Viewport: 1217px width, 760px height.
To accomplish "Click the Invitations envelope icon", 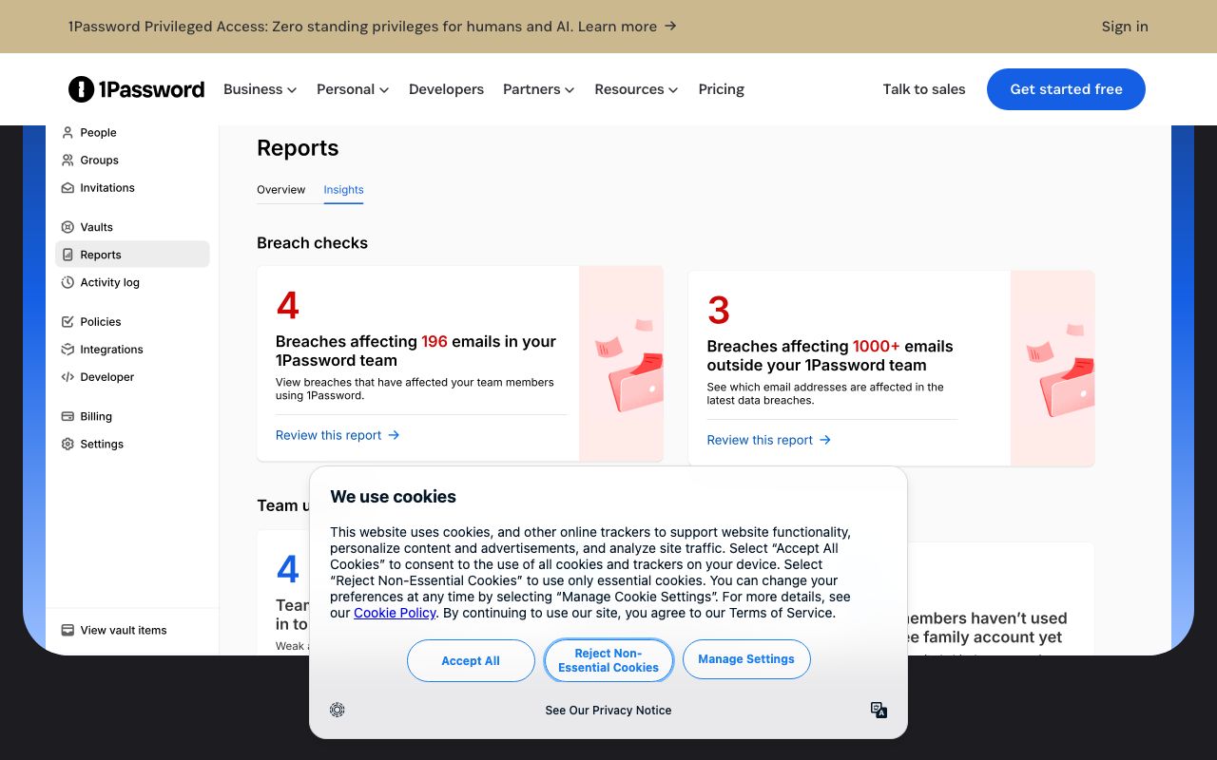I will pyautogui.click(x=68, y=188).
